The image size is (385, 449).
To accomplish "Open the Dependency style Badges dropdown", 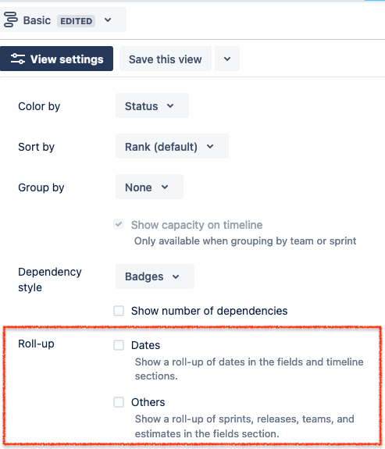I will click(x=155, y=276).
